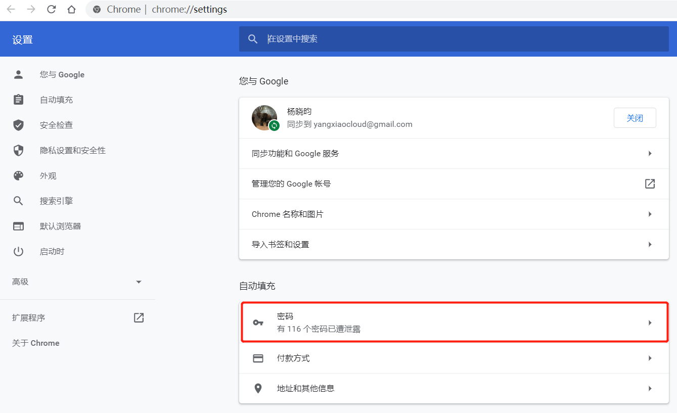677x413 pixels.
Task: Click the location pin icon for 地址和其他信息
Action: pyautogui.click(x=258, y=388)
